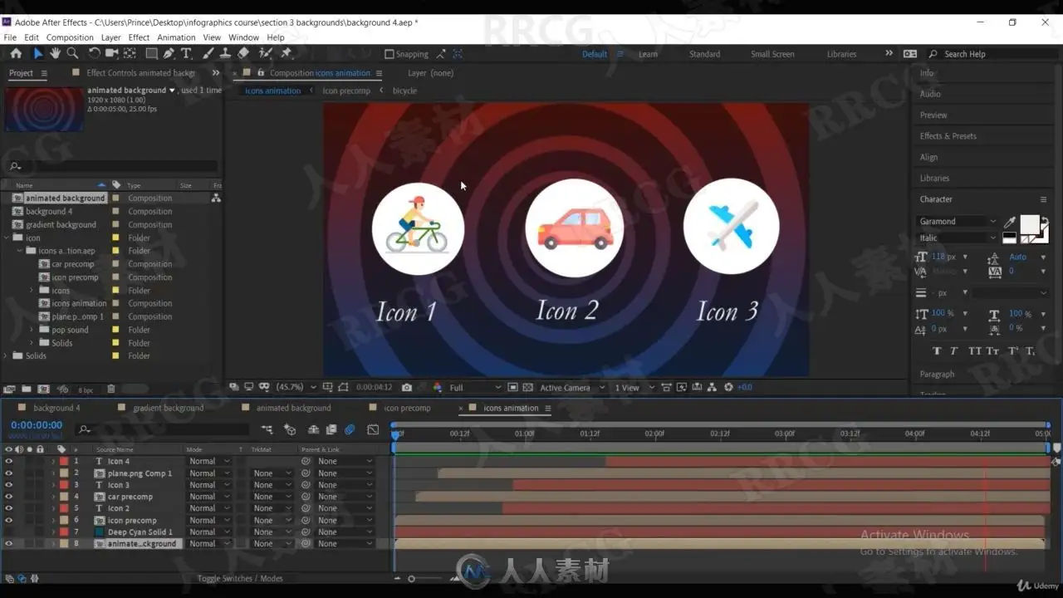Click the white fill color swatch

click(1029, 224)
